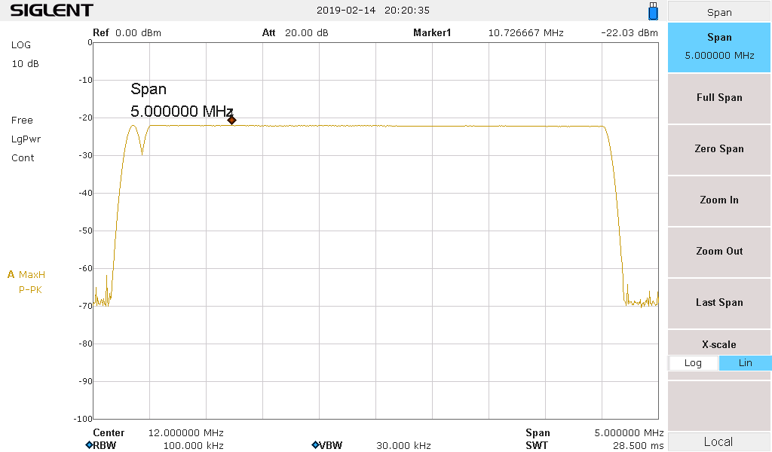Click the RBW diamond indicator icon
The width and height of the screenshot is (772, 452).
click(x=89, y=445)
